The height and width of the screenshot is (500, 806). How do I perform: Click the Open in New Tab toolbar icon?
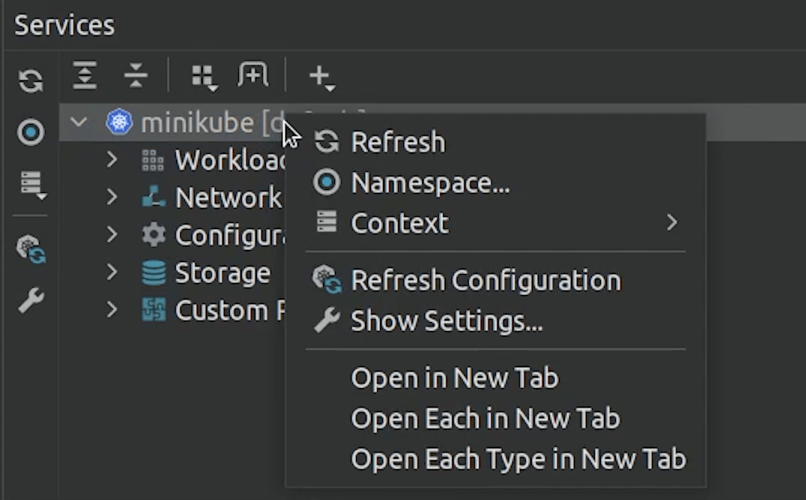(253, 76)
